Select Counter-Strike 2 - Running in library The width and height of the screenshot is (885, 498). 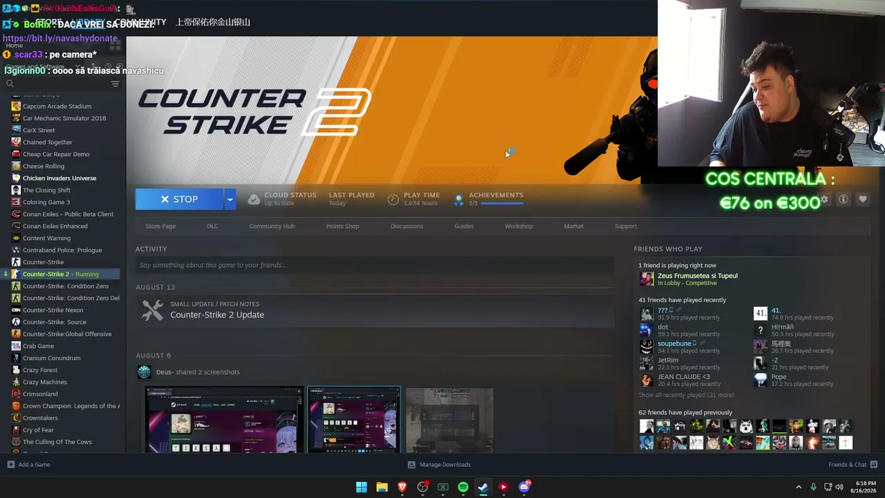pyautogui.click(x=60, y=274)
